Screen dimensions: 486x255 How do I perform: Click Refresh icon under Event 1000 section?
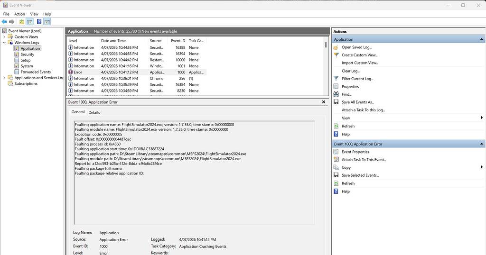coord(336,183)
